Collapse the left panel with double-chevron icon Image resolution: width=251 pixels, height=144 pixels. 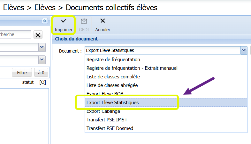coord(45,21)
